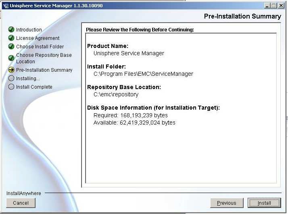Click the Install button

[x=264, y=203]
